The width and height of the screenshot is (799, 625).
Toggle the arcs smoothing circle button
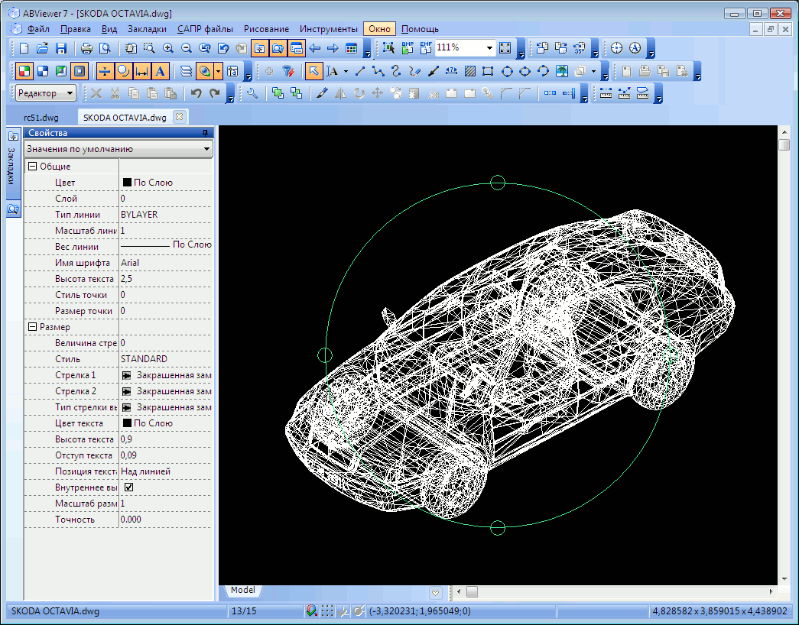[123, 71]
